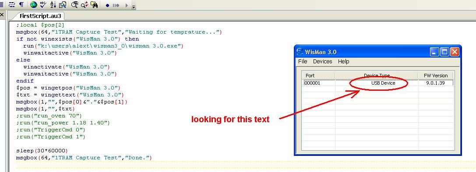Screen dimensions: 476x172
Task: Click the find in files binoculars icon
Action: [x=94, y=4]
